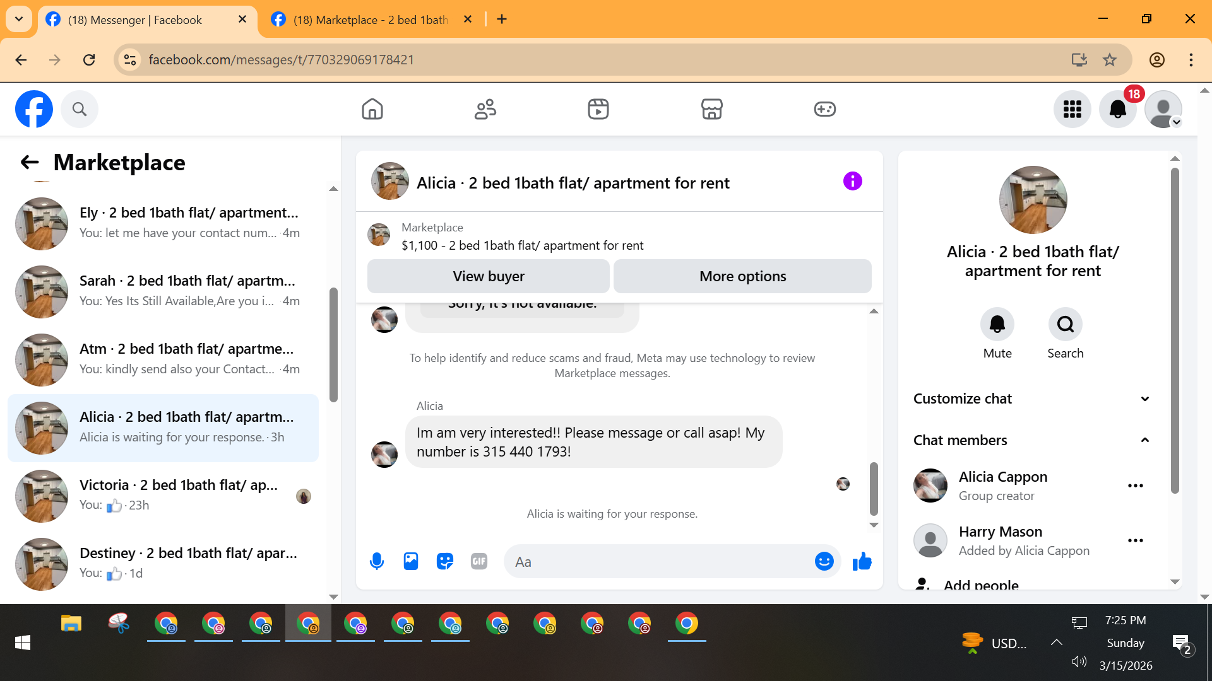
Task: Open options for Alicia Cappon member
Action: (1136, 486)
